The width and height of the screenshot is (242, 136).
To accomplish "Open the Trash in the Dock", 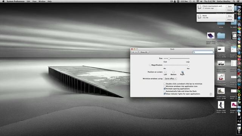I will (239, 131).
